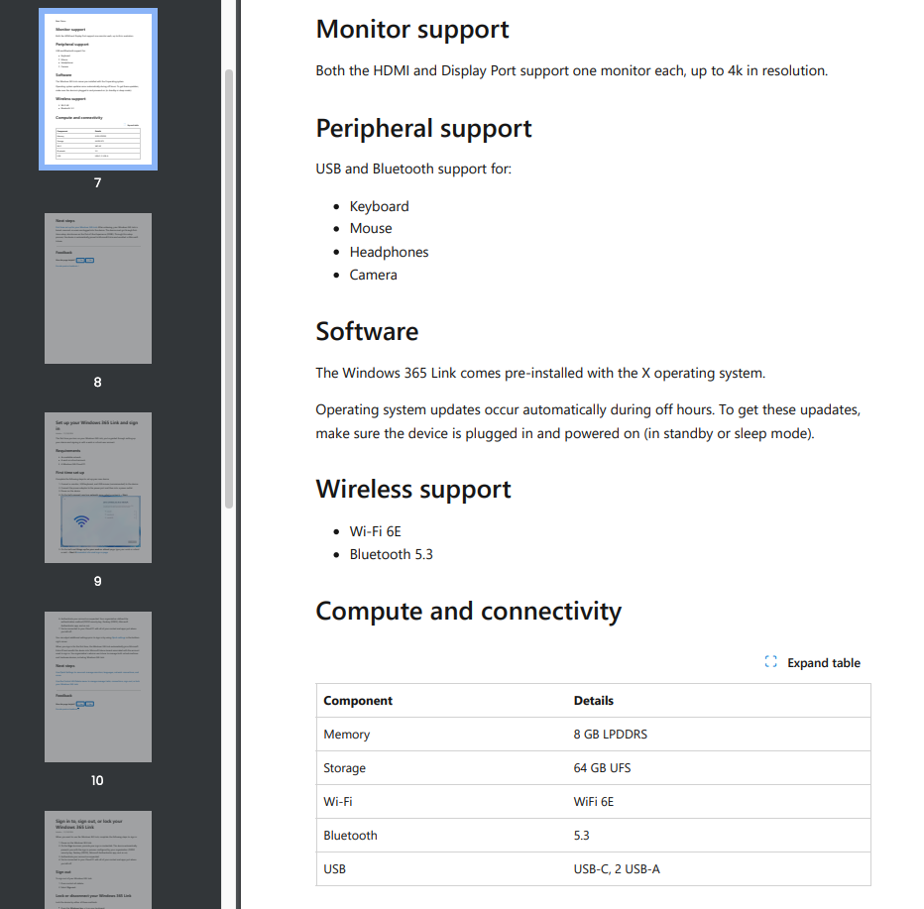Image resolution: width=924 pixels, height=909 pixels.
Task: Click the Expand table label
Action: coord(823,663)
